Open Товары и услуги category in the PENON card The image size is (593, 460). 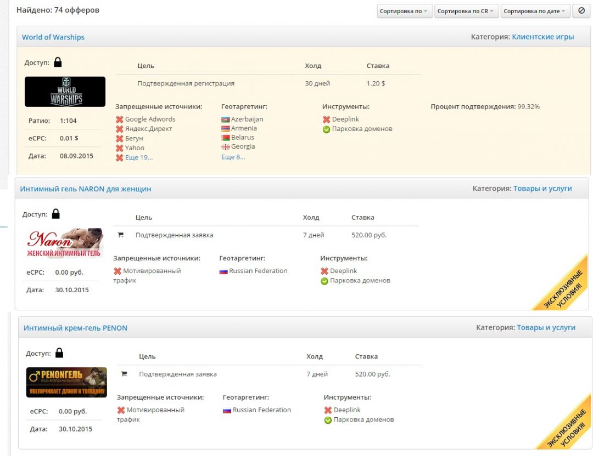click(546, 327)
